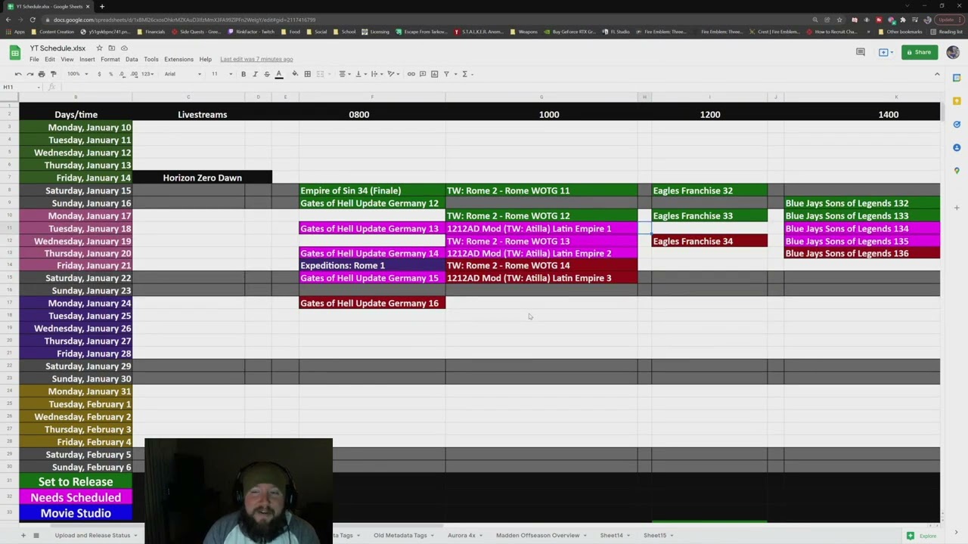The image size is (968, 544).
Task: Toggle bold formatting
Action: click(x=244, y=74)
